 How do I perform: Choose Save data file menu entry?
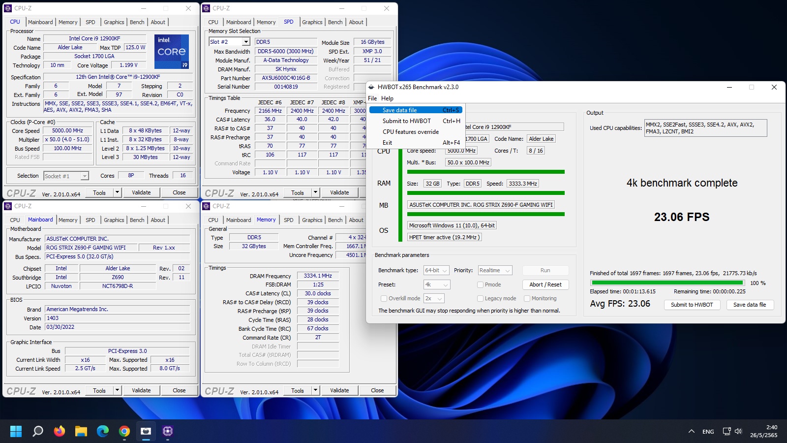(x=415, y=110)
